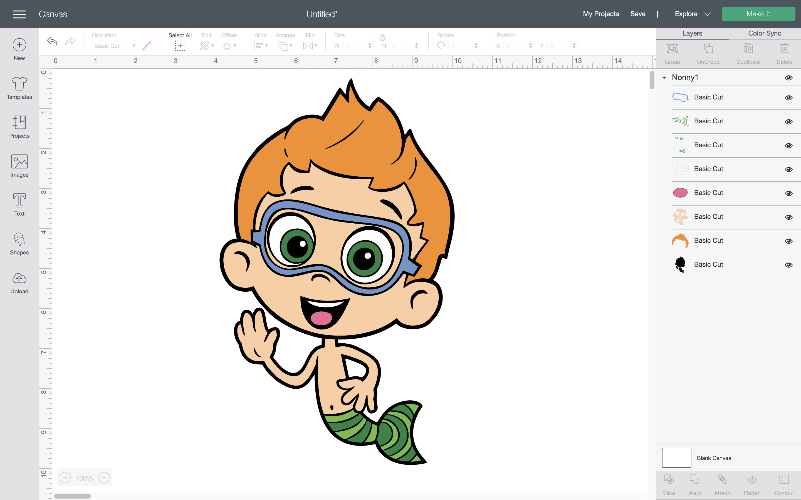Click the horizontal canvas scrollbar
Image resolution: width=801 pixels, height=500 pixels.
(72, 496)
